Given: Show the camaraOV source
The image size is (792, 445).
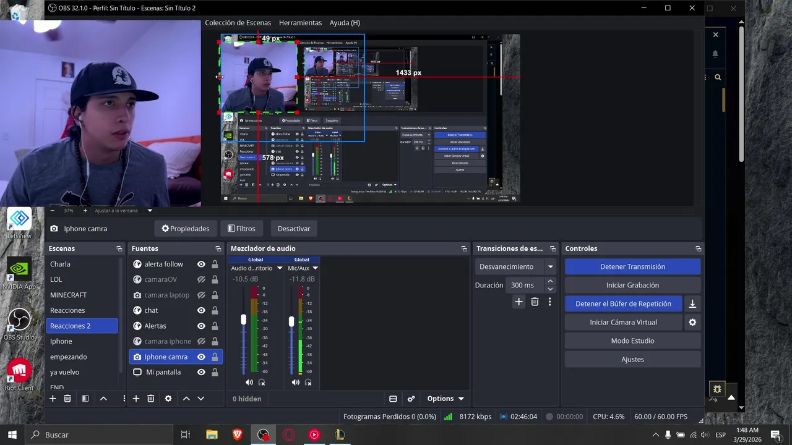Looking at the screenshot, I should [x=201, y=279].
